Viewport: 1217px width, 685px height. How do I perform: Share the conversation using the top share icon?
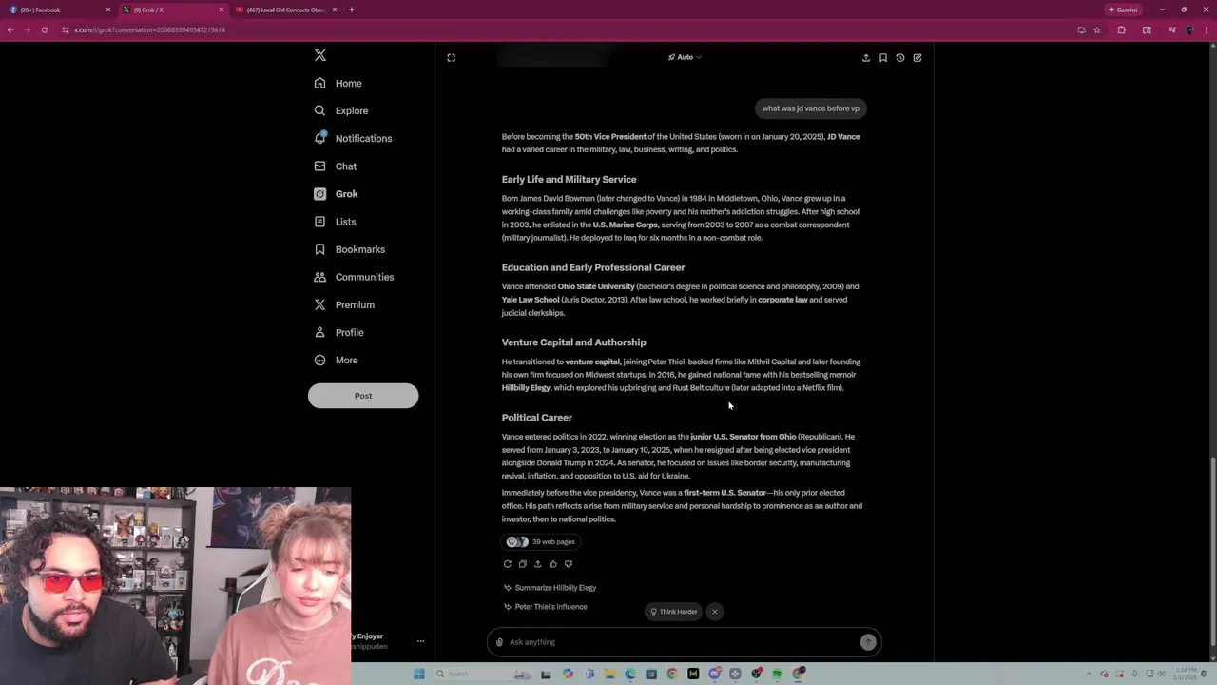866,58
